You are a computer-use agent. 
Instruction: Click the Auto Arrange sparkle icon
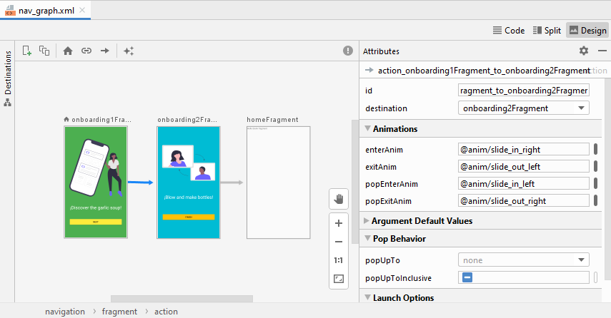pyautogui.click(x=128, y=51)
